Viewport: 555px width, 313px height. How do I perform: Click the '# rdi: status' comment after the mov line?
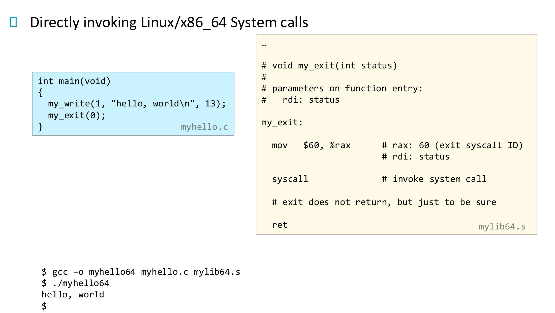point(416,157)
